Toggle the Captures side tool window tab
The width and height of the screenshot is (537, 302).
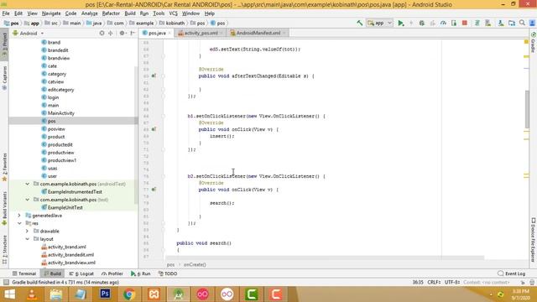(x=4, y=78)
